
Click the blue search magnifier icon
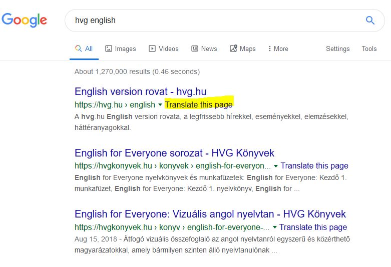(x=370, y=20)
